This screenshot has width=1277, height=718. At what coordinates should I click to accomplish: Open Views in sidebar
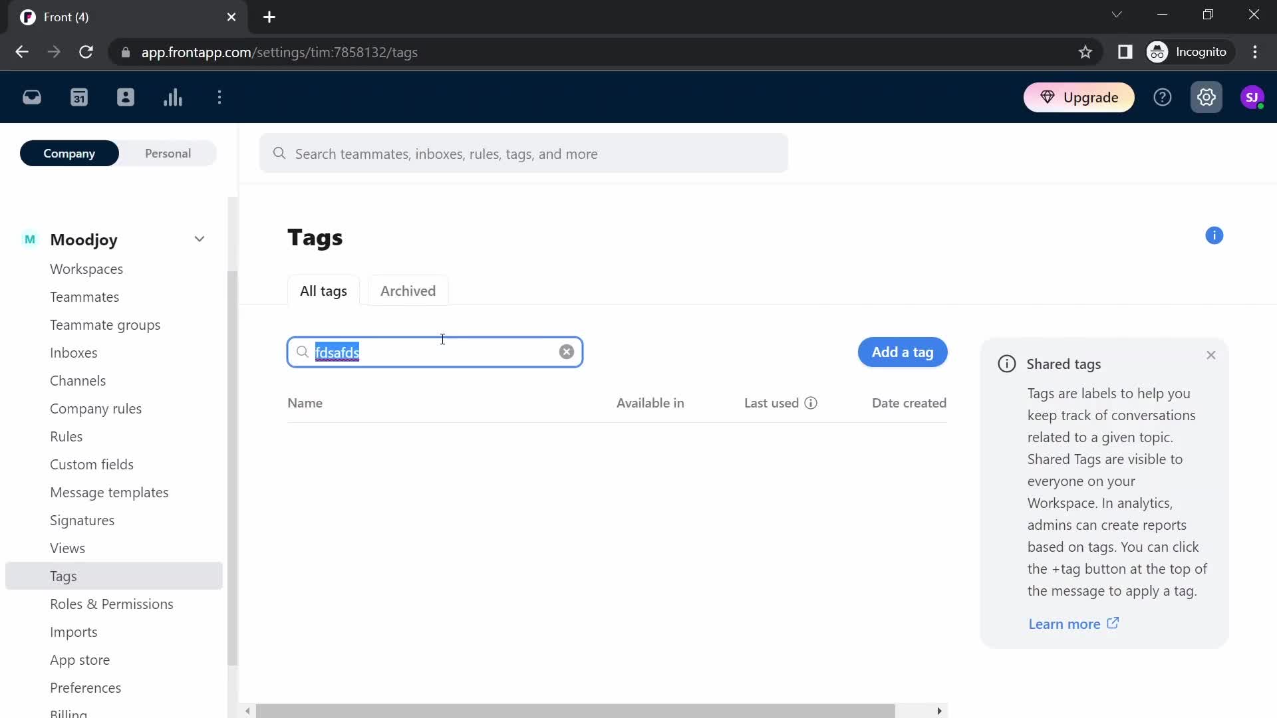[67, 548]
